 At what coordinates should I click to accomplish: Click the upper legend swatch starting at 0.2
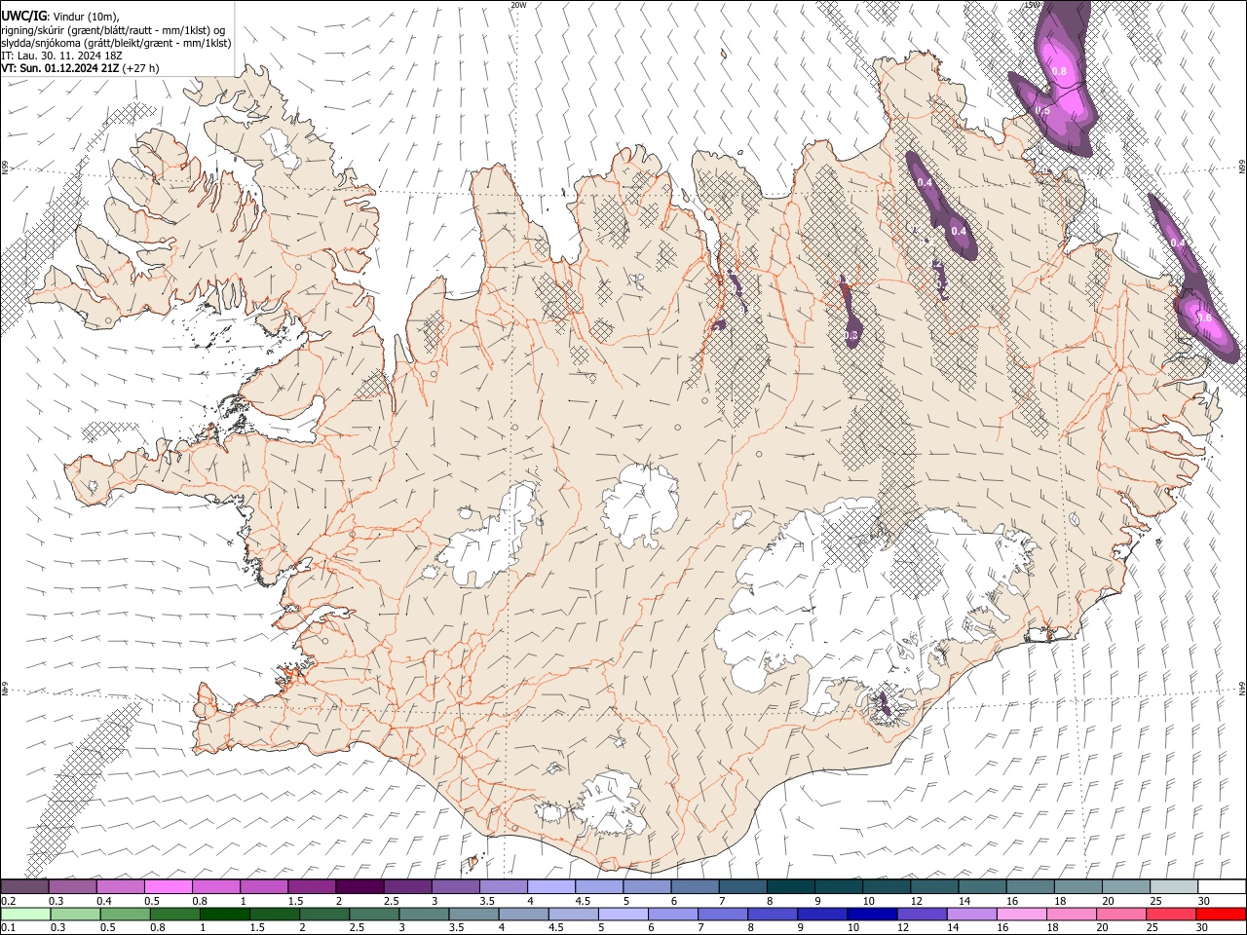24,886
